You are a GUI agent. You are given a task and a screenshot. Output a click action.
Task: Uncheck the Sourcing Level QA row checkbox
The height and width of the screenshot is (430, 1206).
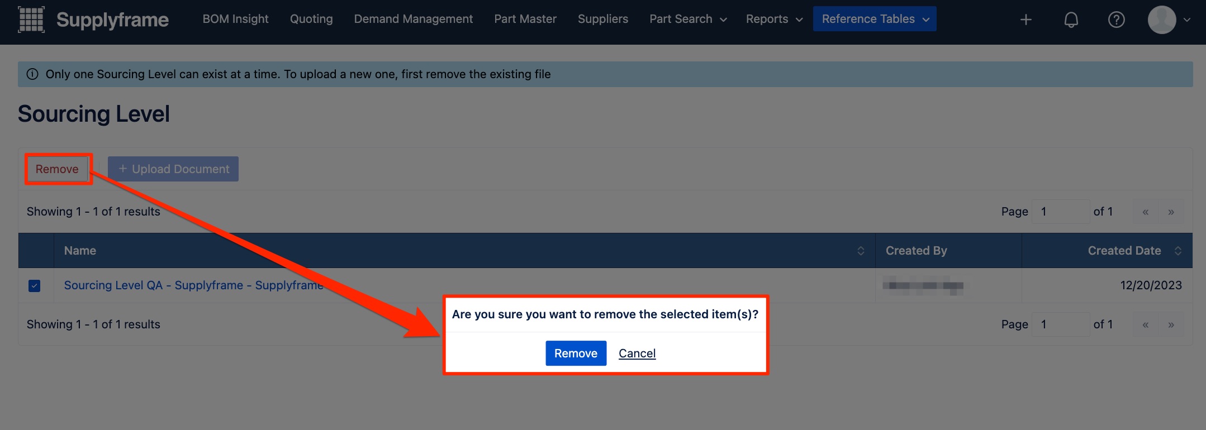tap(34, 286)
